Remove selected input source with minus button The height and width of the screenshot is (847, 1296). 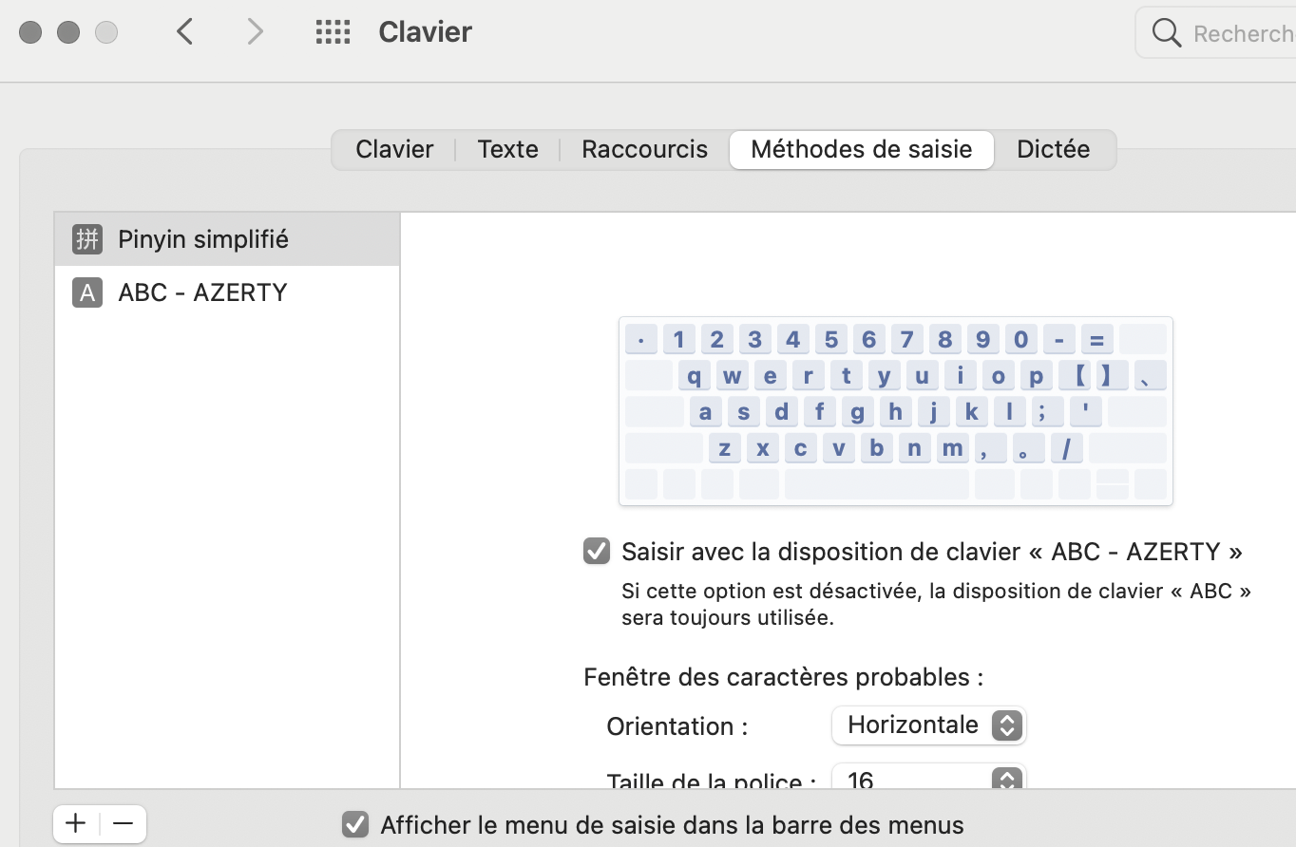click(123, 823)
